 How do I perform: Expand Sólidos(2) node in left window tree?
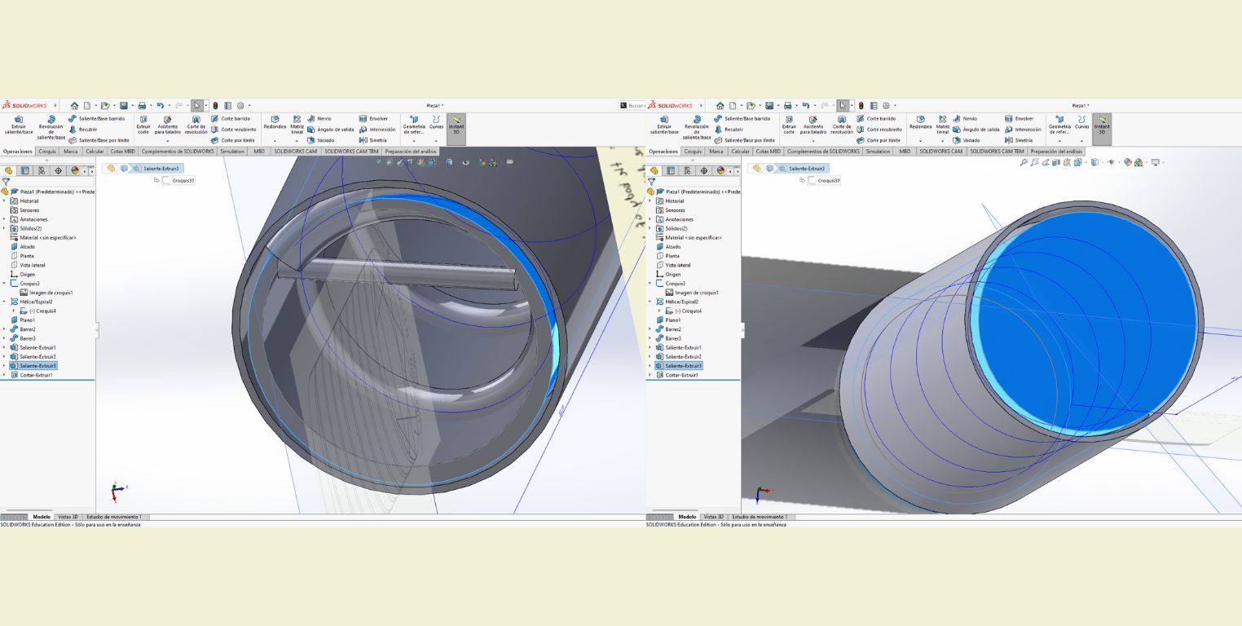[4, 228]
